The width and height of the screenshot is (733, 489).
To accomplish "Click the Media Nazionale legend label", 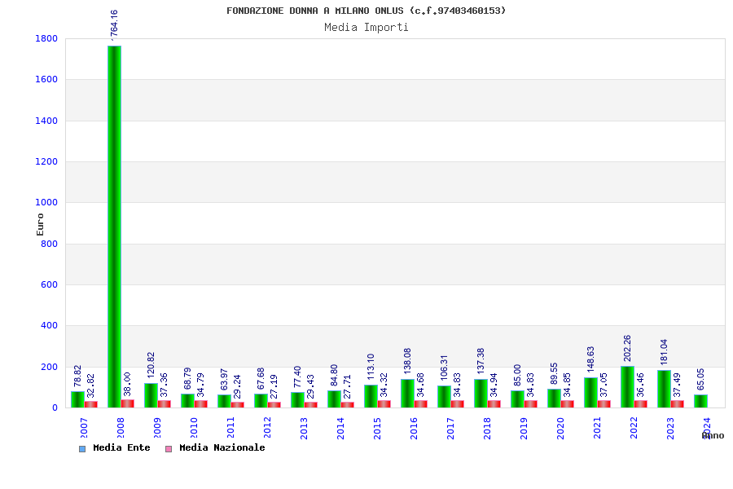I will [x=222, y=447].
